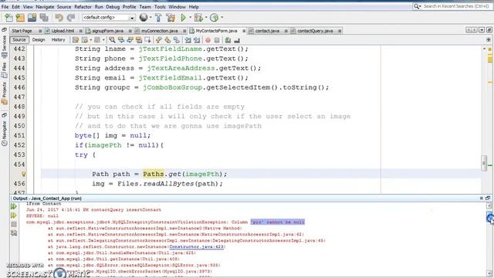Screen dimensions: 494x278
Task: Click the Save All toolbar icon
Action: click(44, 18)
